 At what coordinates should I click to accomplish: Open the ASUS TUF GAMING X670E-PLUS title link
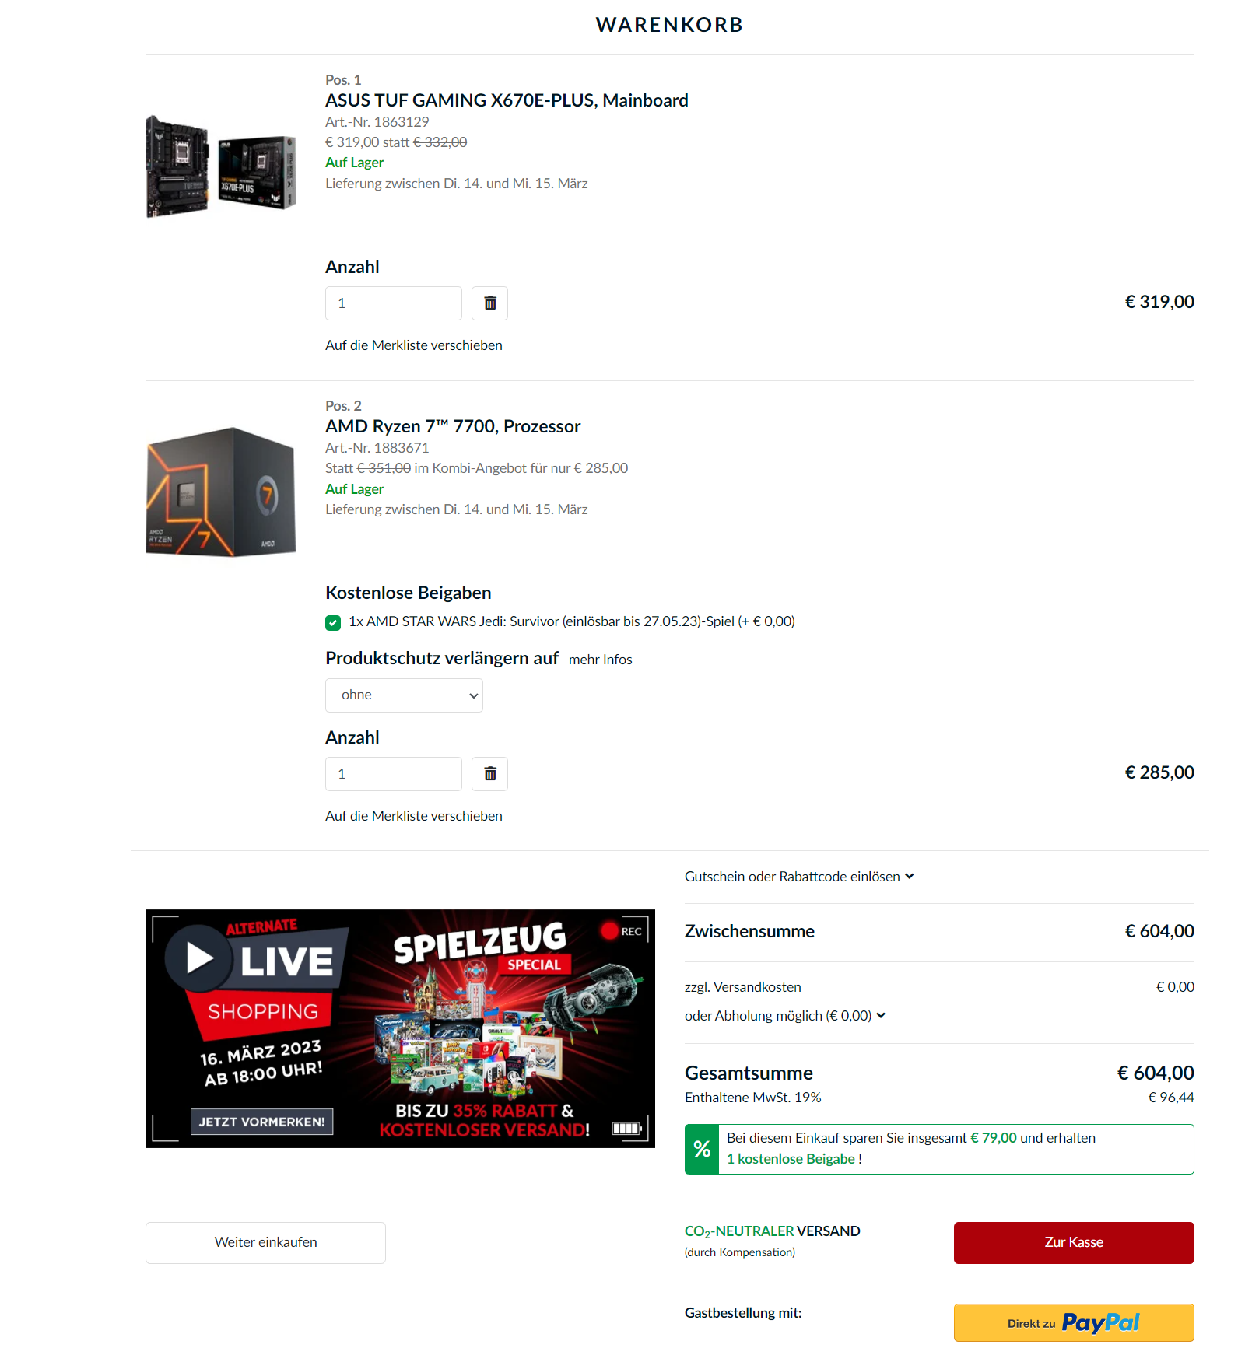click(507, 100)
